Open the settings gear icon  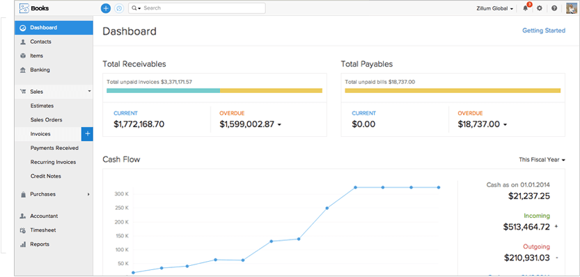click(x=540, y=8)
